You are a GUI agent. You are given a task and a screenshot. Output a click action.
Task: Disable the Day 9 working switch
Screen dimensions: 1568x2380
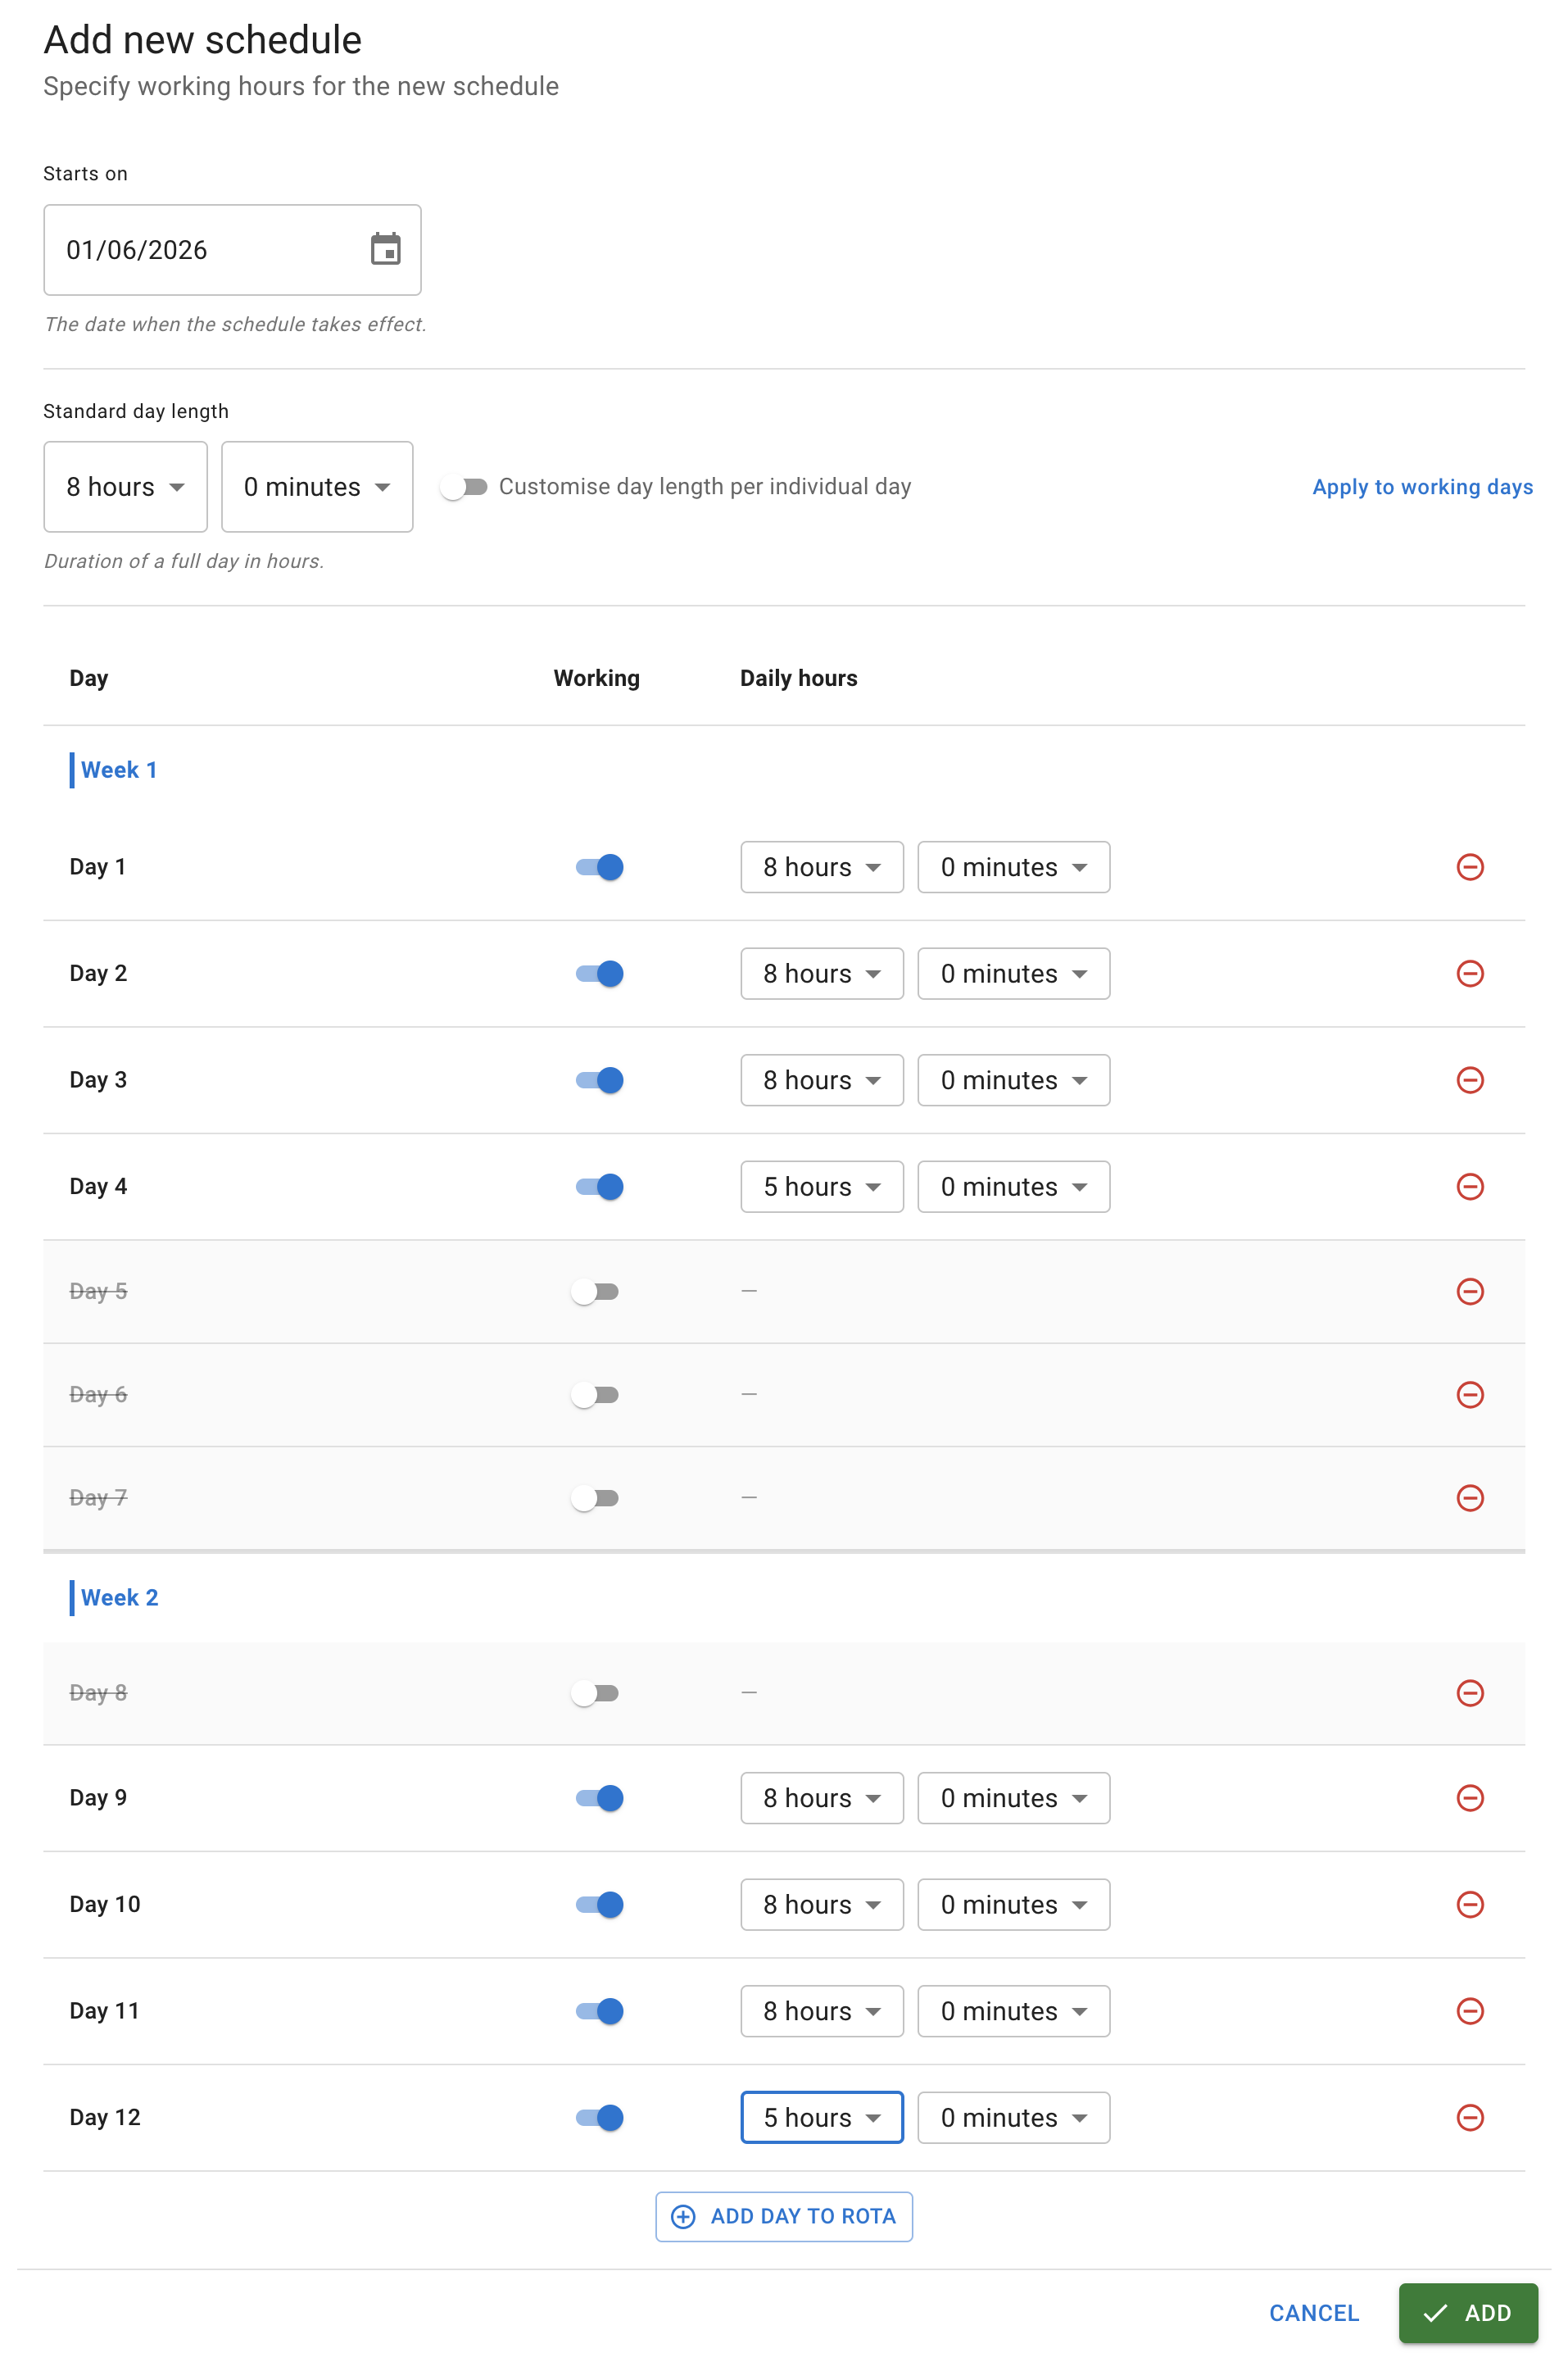coord(599,1798)
